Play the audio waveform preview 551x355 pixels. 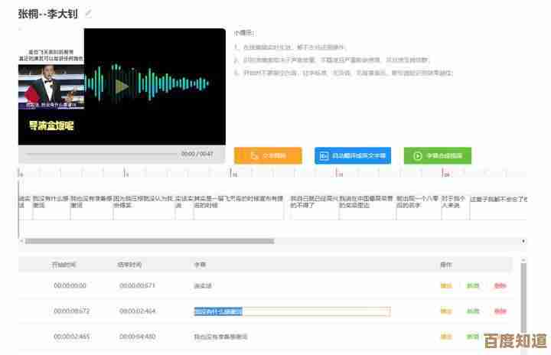coord(122,86)
